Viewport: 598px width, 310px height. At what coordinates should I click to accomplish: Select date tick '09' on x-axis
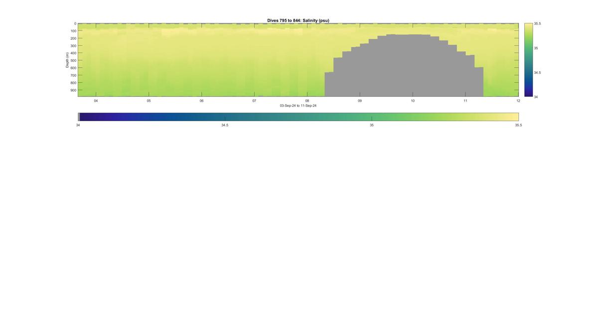[x=360, y=101]
